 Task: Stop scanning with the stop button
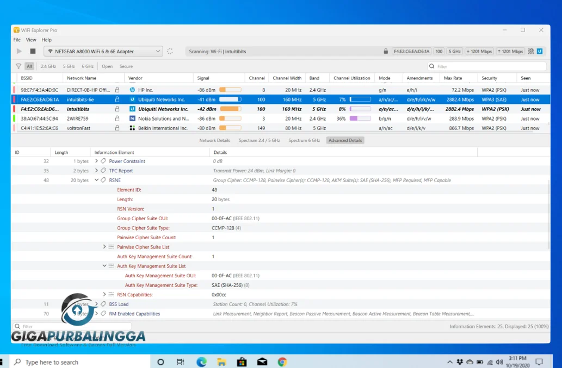coord(33,51)
